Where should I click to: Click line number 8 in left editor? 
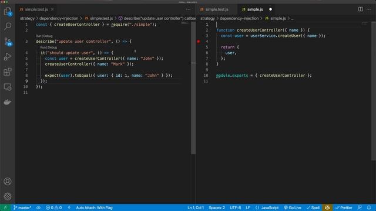coord(26,76)
